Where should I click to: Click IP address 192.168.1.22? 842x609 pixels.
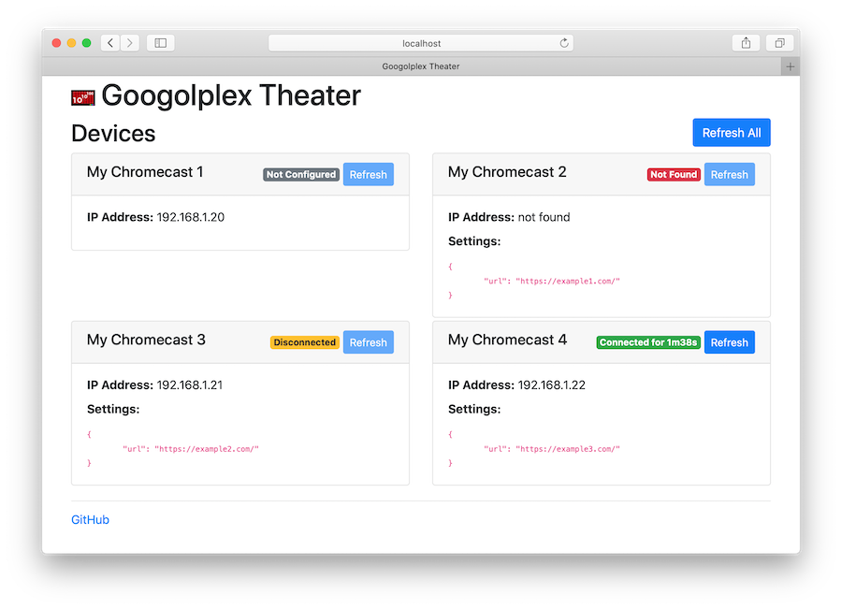(551, 385)
